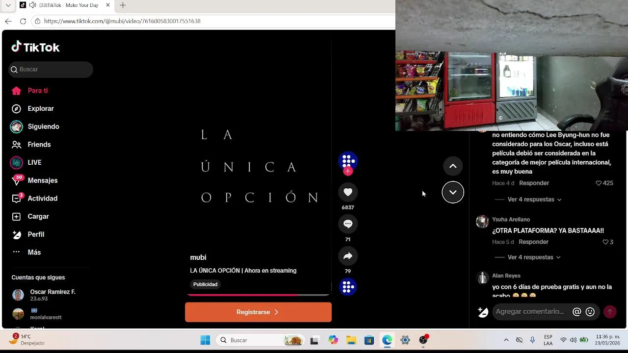Viewport: 628px width, 353px height.
Task: Click the Publicidad label
Action: click(x=205, y=284)
